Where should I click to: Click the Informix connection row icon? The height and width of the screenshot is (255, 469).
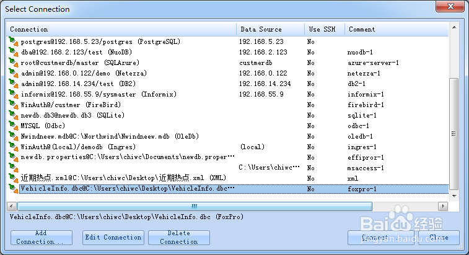14,94
